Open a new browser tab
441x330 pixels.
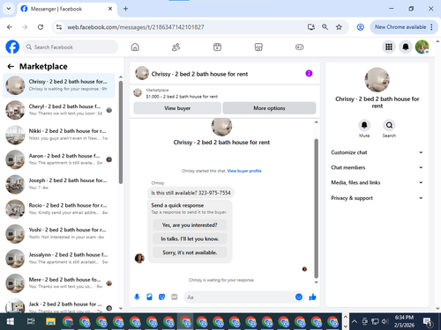pos(125,9)
